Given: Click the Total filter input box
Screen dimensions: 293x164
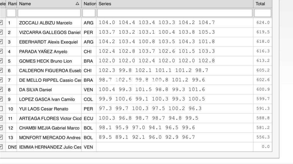Looking at the screenshot, I should pos(262,13).
